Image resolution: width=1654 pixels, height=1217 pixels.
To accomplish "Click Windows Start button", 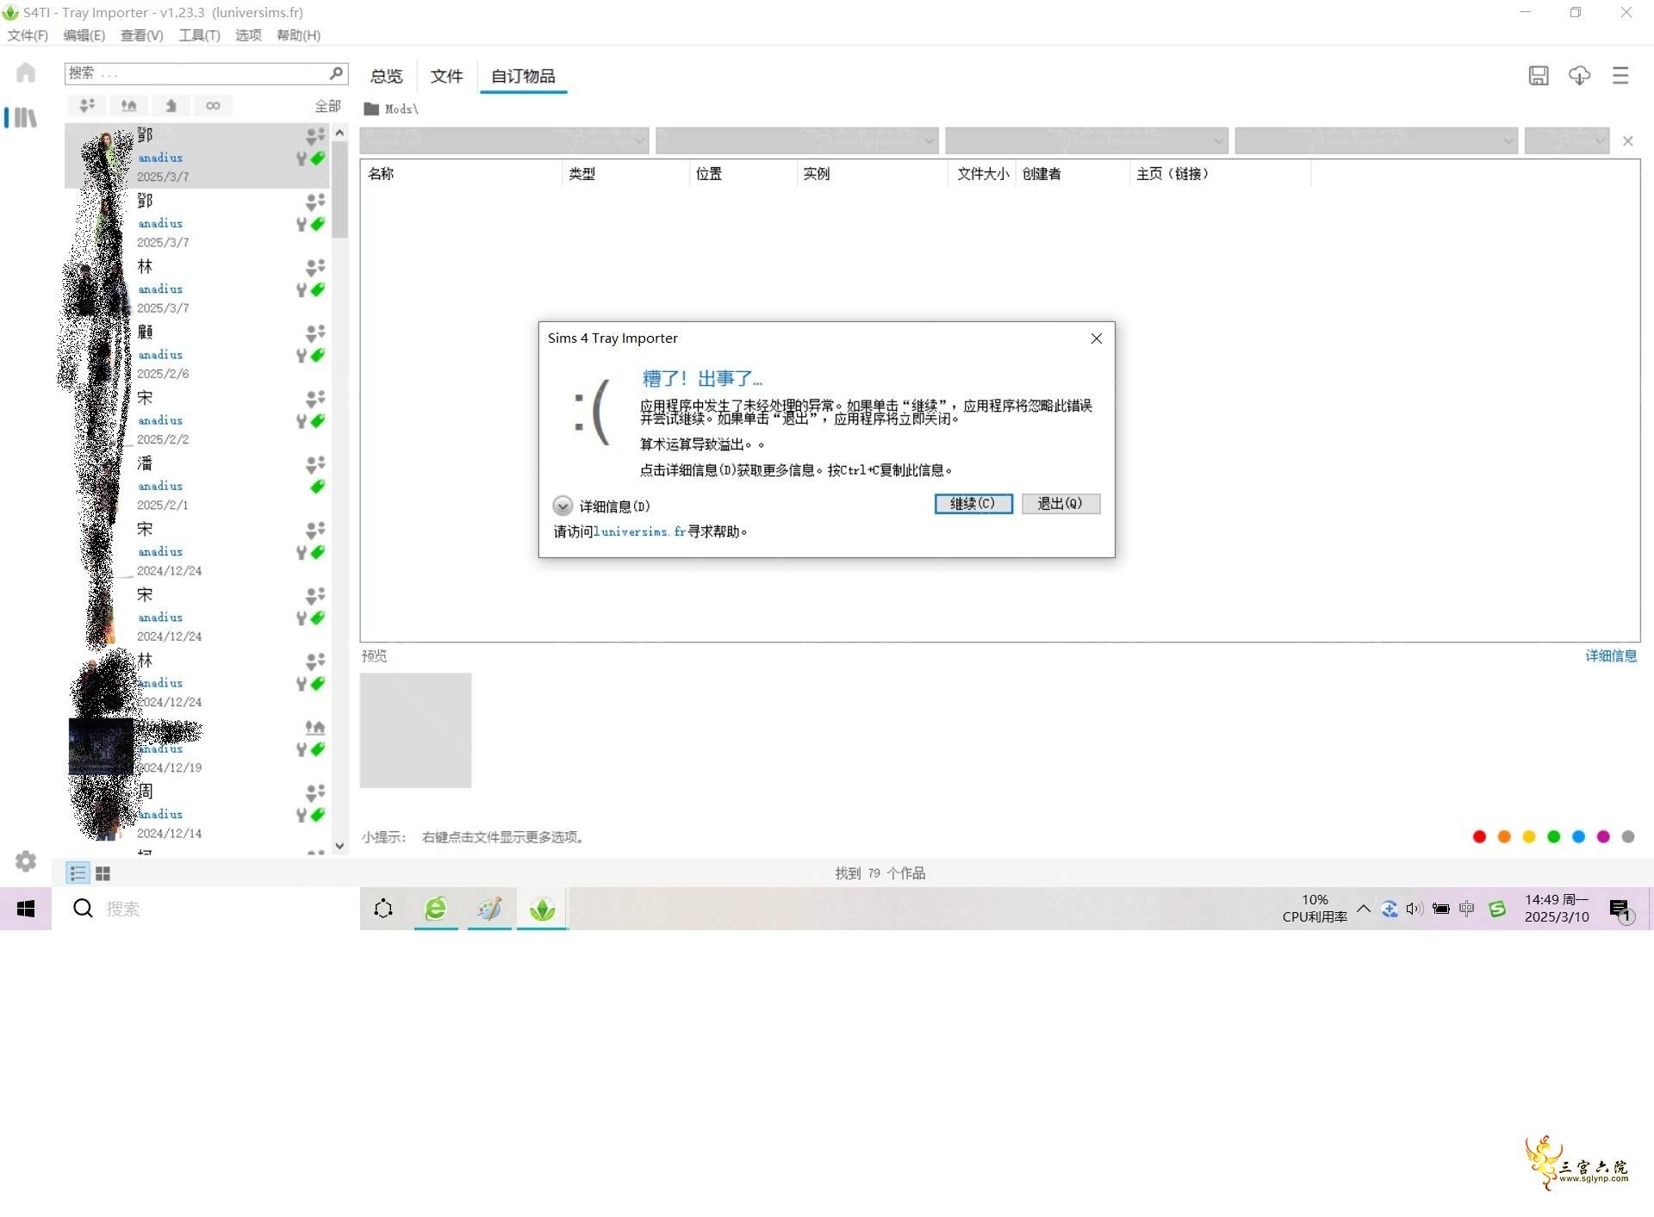I will point(26,909).
